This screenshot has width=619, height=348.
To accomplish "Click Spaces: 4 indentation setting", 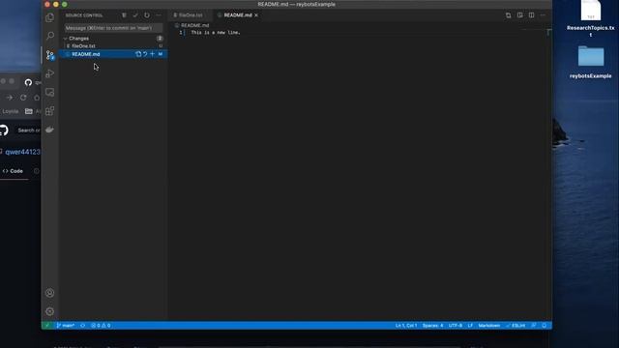I will click(432, 326).
